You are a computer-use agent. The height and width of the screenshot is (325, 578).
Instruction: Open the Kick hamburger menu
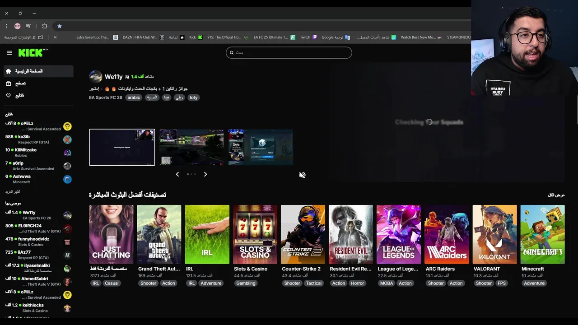[x=9, y=53]
